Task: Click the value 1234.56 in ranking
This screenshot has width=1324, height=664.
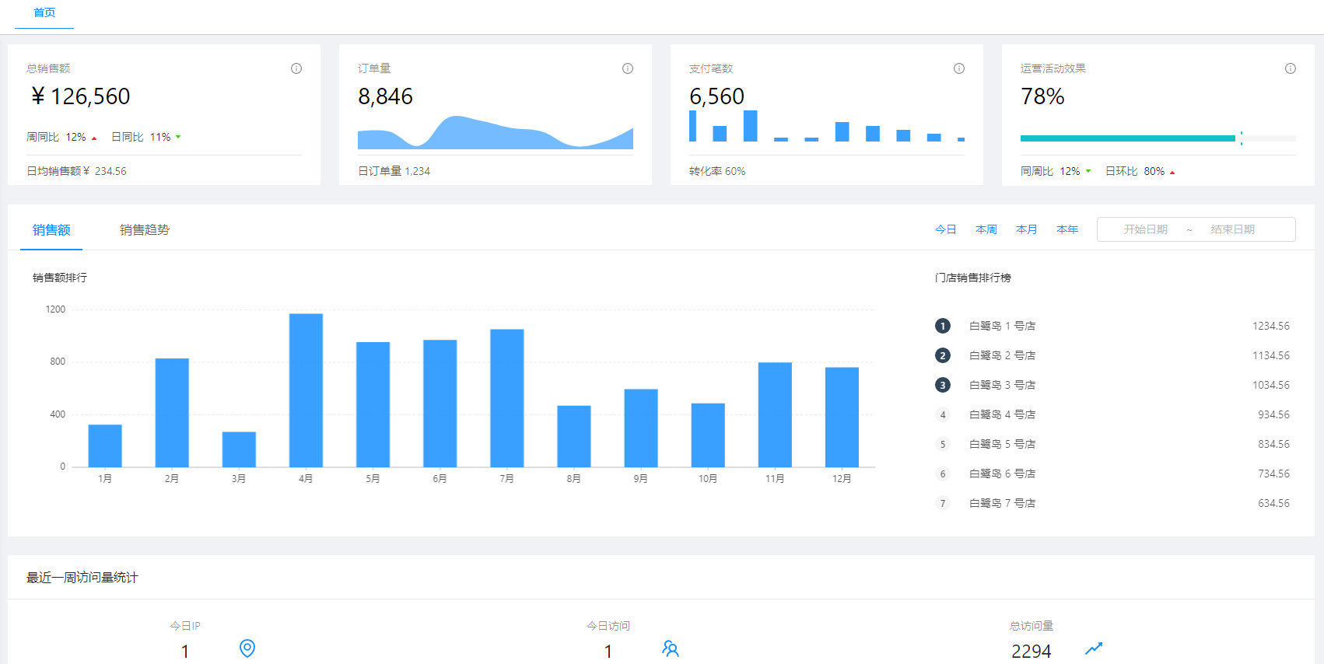Action: point(1271,326)
